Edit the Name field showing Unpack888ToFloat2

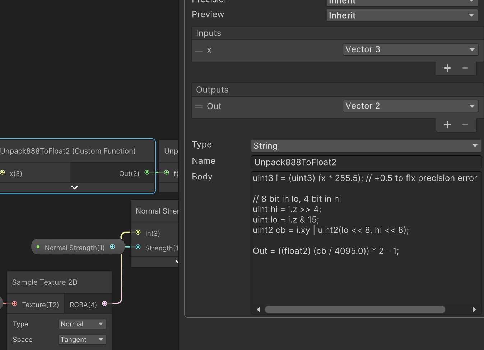point(366,162)
